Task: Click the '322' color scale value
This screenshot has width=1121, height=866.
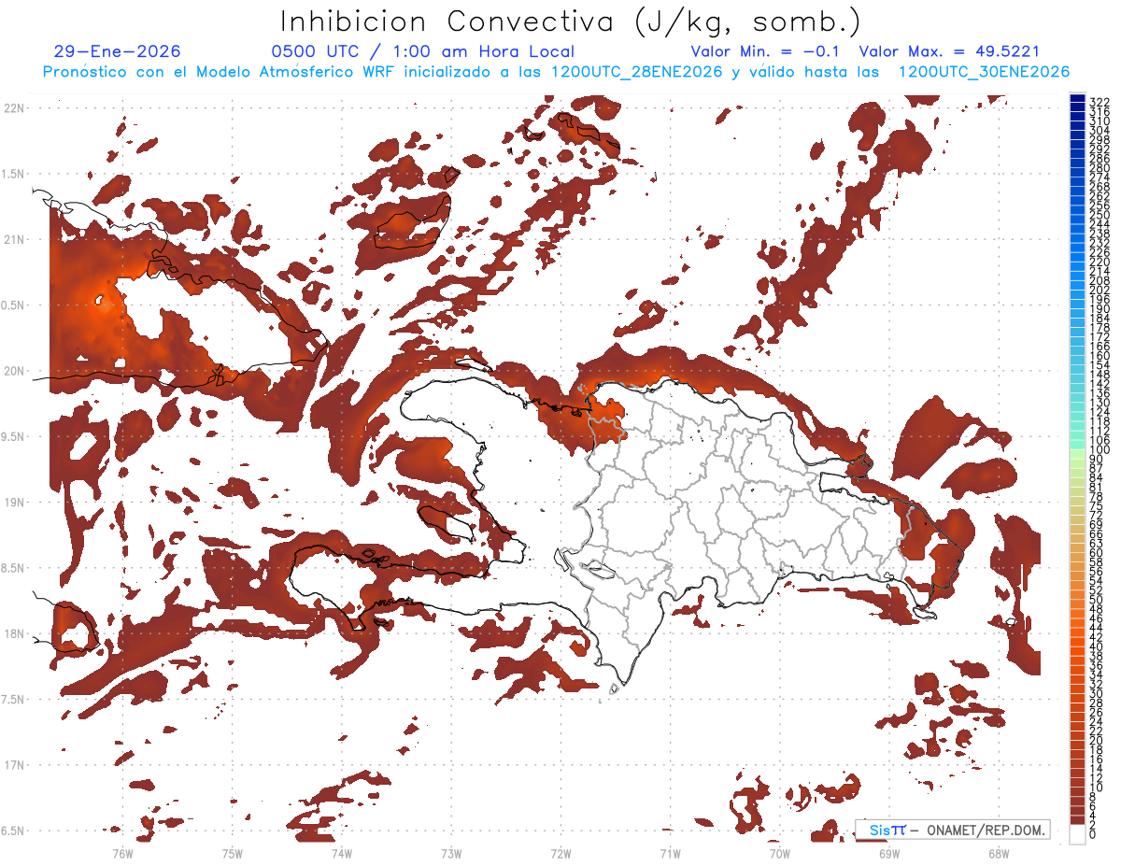Action: (x=1100, y=101)
